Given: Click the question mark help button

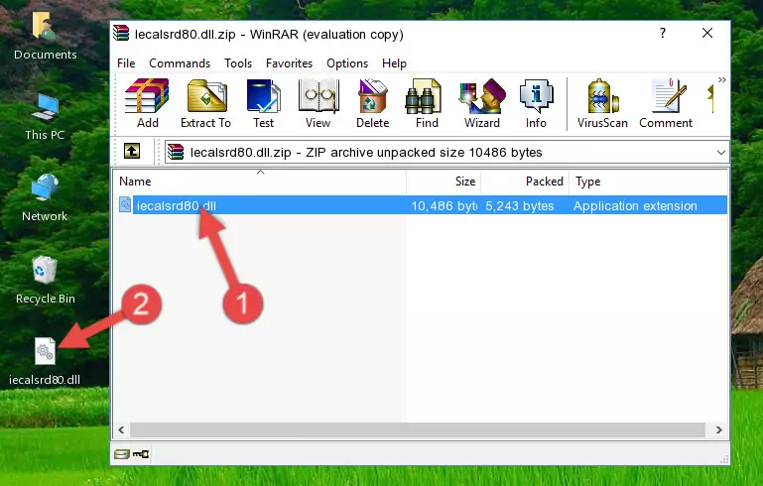Looking at the screenshot, I should click(x=662, y=33).
